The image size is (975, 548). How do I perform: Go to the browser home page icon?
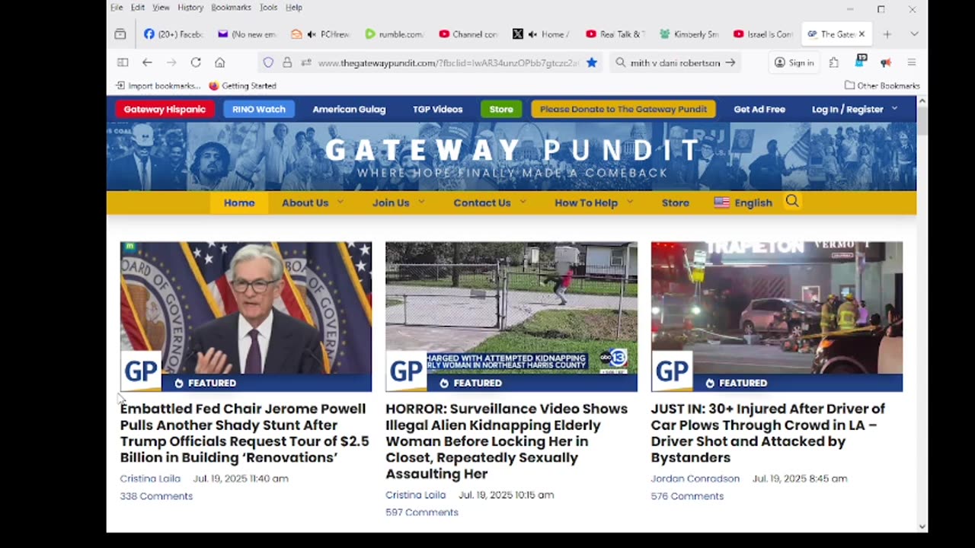[220, 62]
